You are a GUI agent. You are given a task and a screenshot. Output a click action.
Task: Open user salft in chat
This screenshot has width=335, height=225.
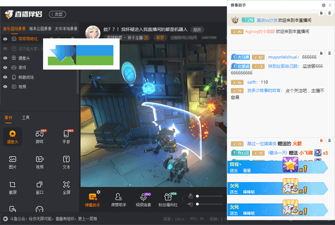click(252, 82)
